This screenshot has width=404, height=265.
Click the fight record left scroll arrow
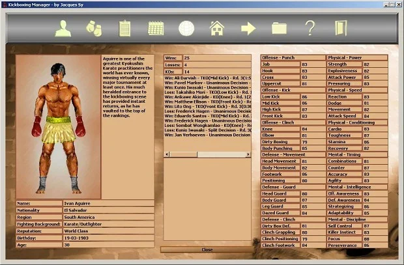pos(167,154)
